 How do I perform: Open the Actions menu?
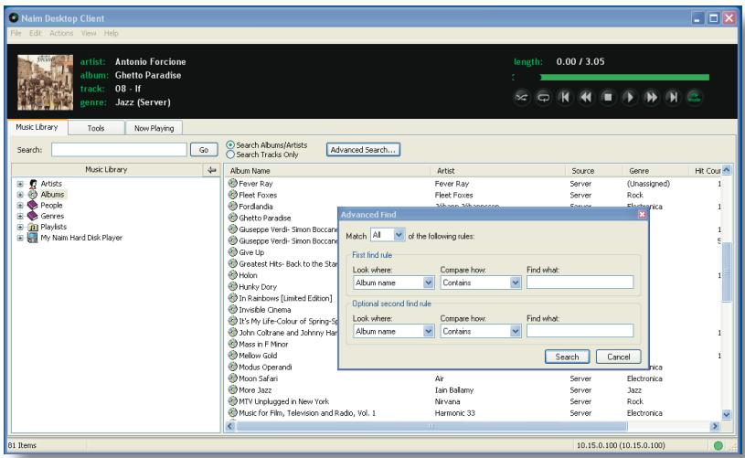point(61,33)
